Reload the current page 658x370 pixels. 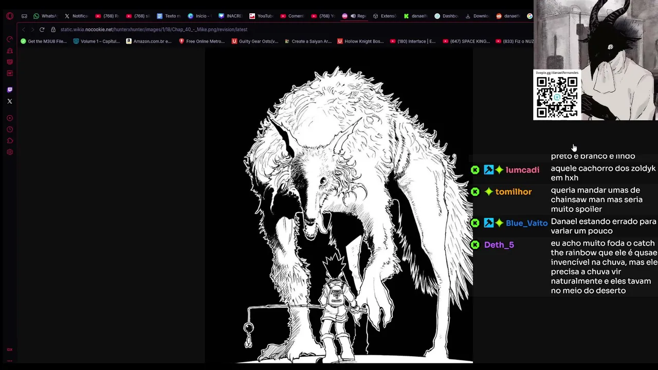[42, 29]
